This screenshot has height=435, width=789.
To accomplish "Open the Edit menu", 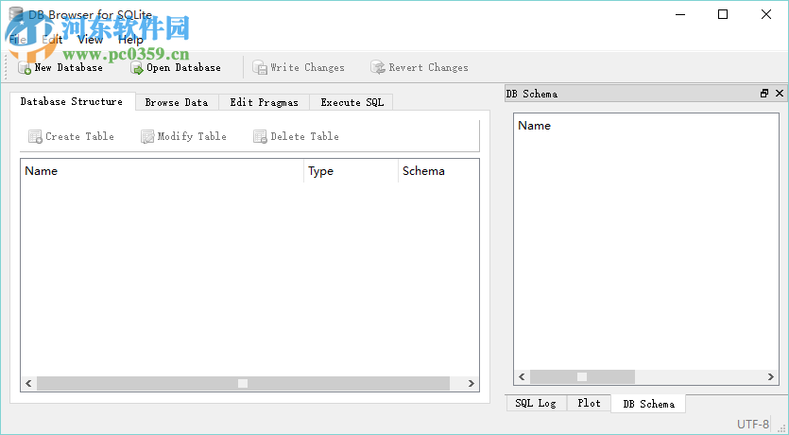I will tap(52, 40).
